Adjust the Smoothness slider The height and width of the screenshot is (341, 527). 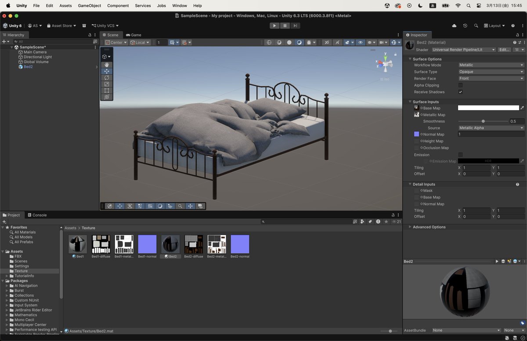483,121
